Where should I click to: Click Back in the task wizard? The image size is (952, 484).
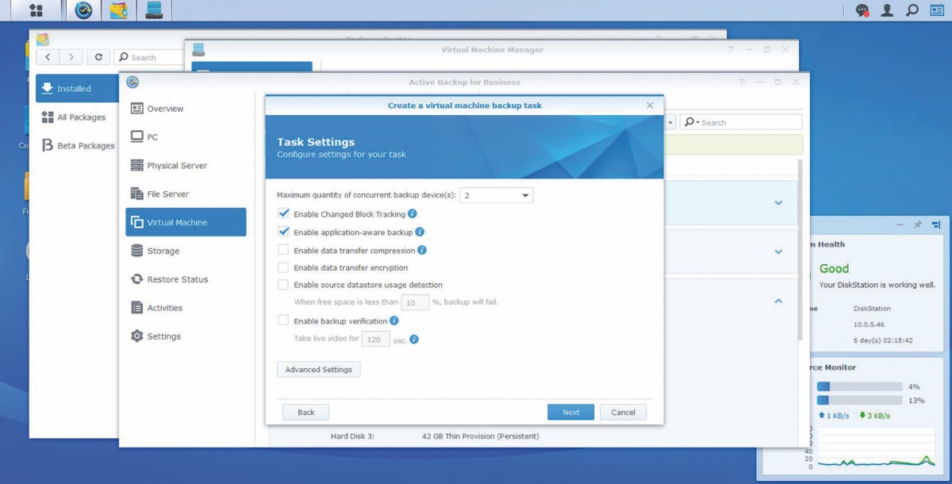pyautogui.click(x=306, y=413)
